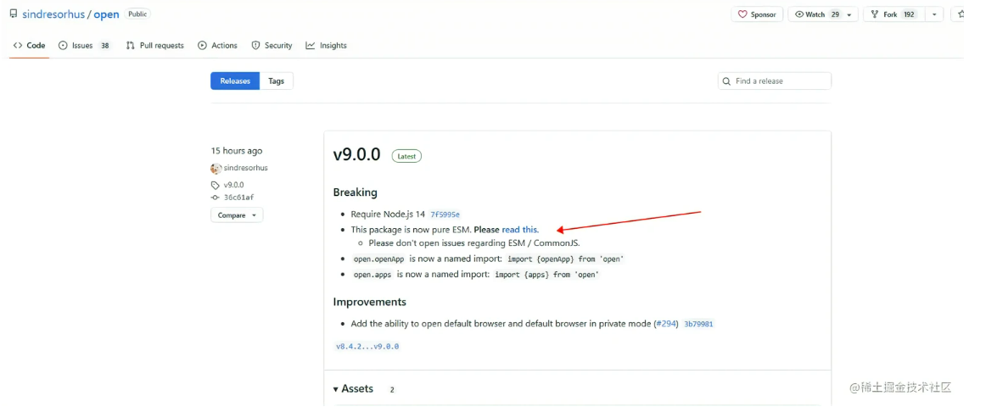The width and height of the screenshot is (997, 418).
Task: Click the Public visibility label
Action: click(x=137, y=14)
